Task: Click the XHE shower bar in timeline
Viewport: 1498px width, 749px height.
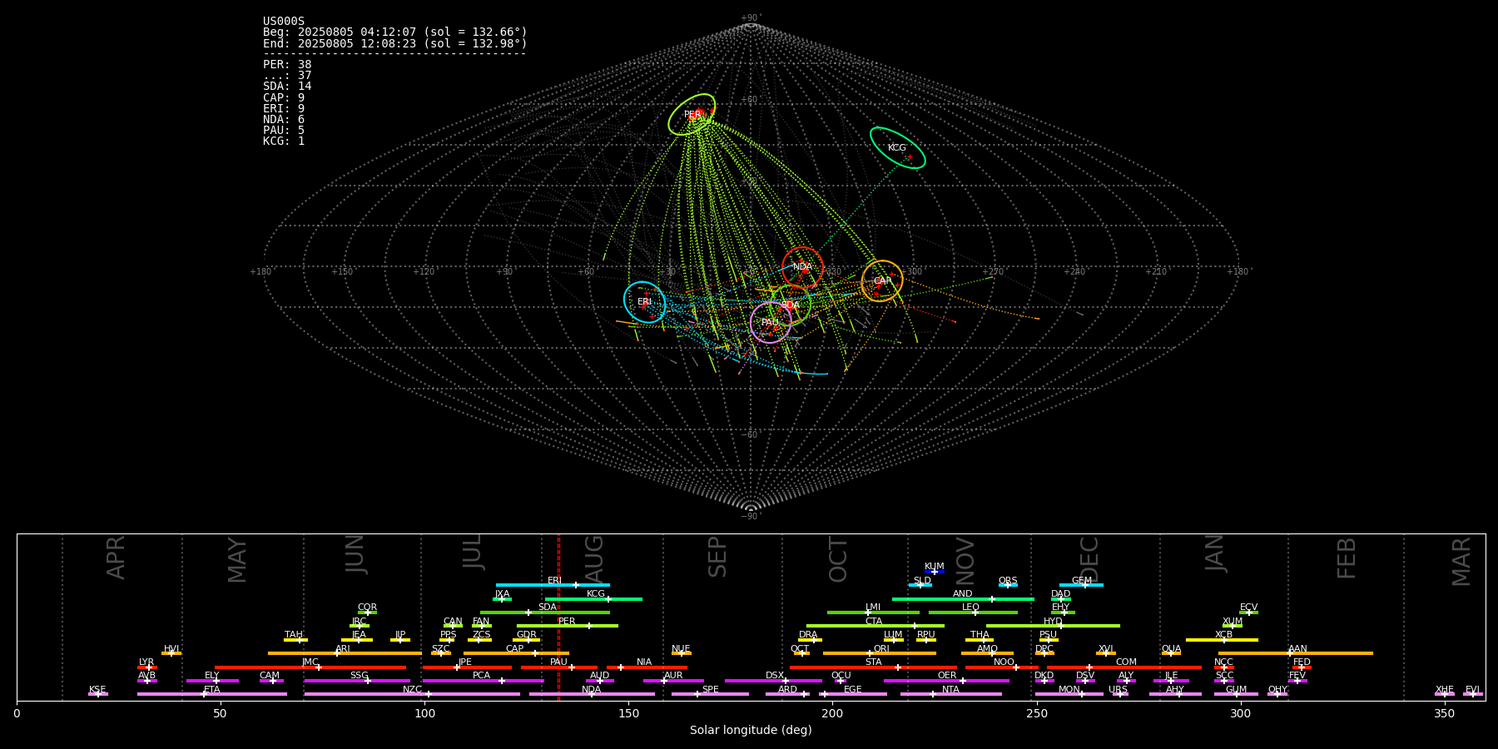Action: tap(1445, 694)
